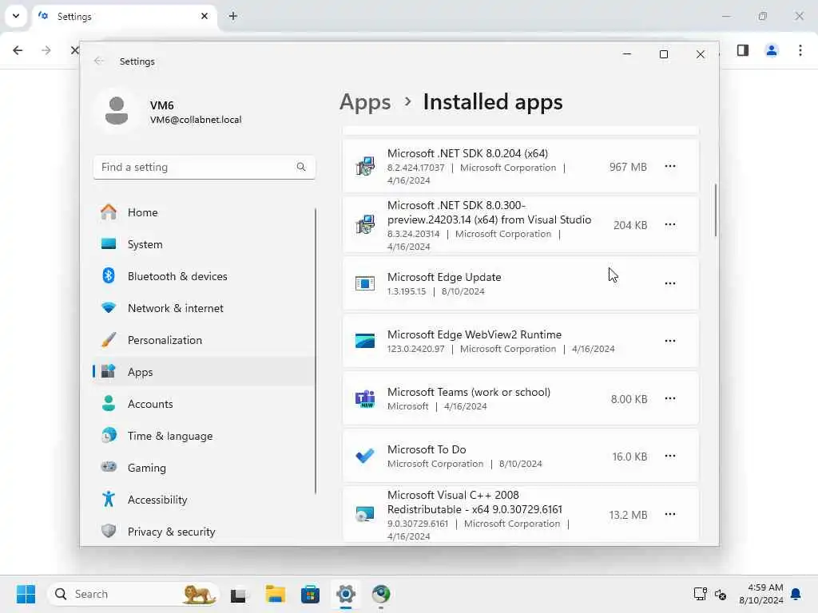Open Gaming settings section
Image resolution: width=818 pixels, height=613 pixels.
click(204, 468)
